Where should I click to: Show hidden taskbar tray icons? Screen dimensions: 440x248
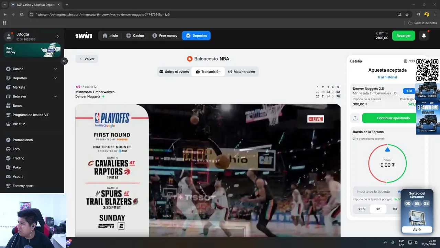pos(385,242)
